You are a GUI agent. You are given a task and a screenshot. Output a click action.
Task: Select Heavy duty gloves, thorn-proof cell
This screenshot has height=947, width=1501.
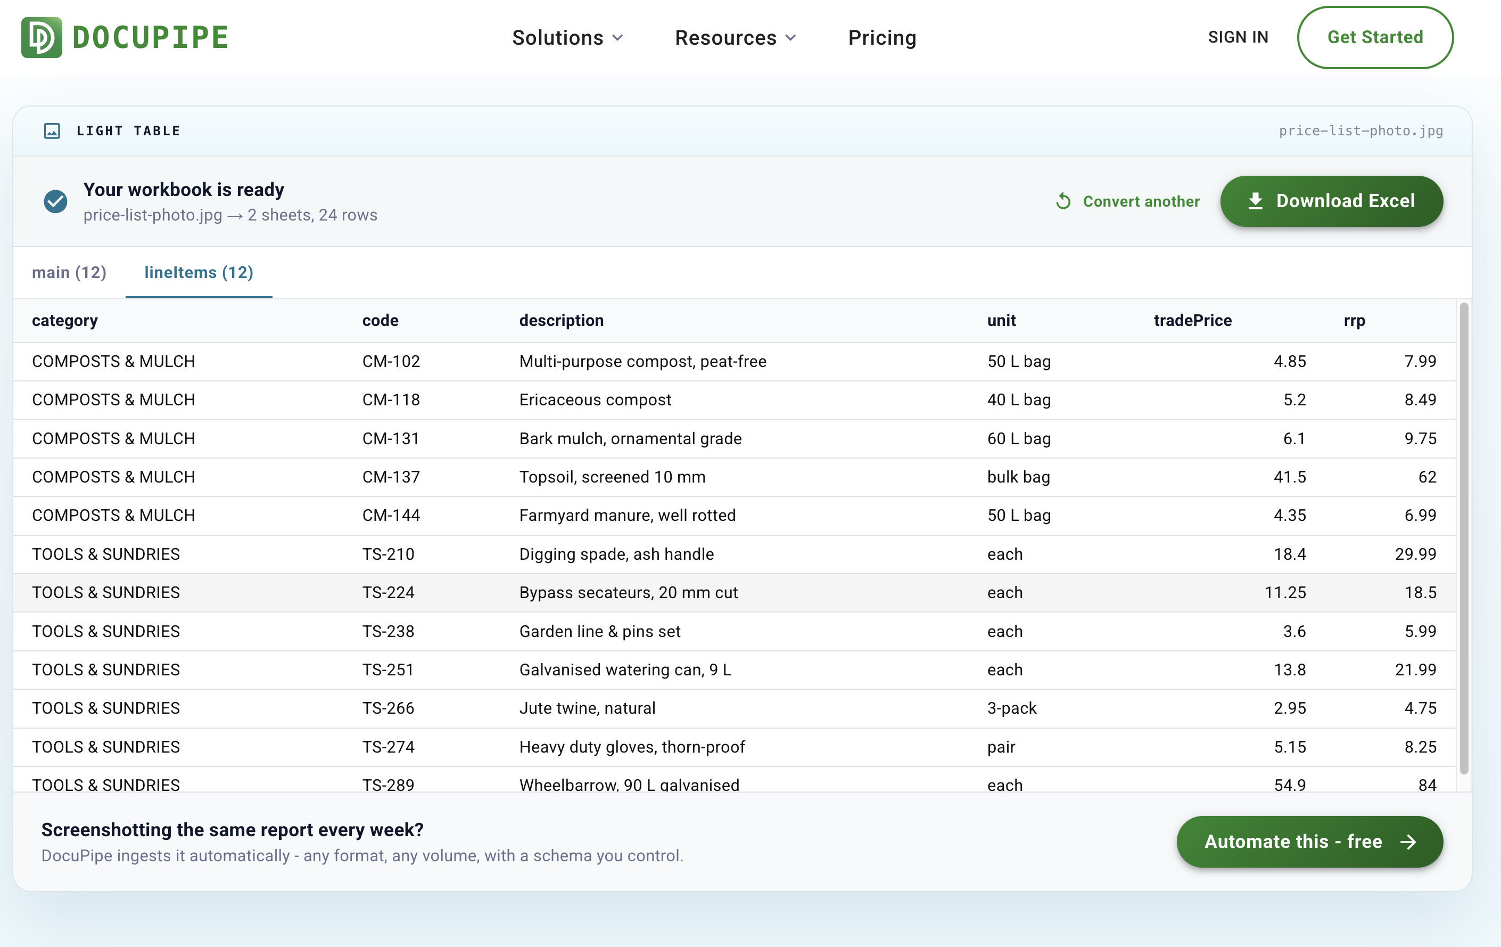pos(632,747)
